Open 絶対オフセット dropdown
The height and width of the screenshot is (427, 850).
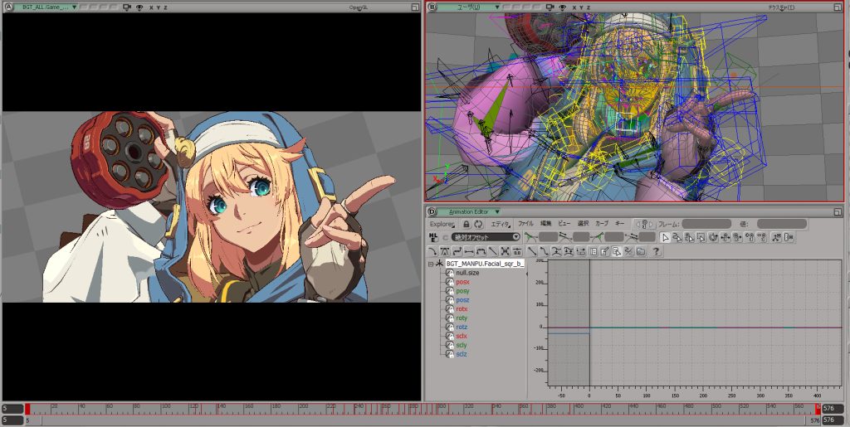pos(486,237)
